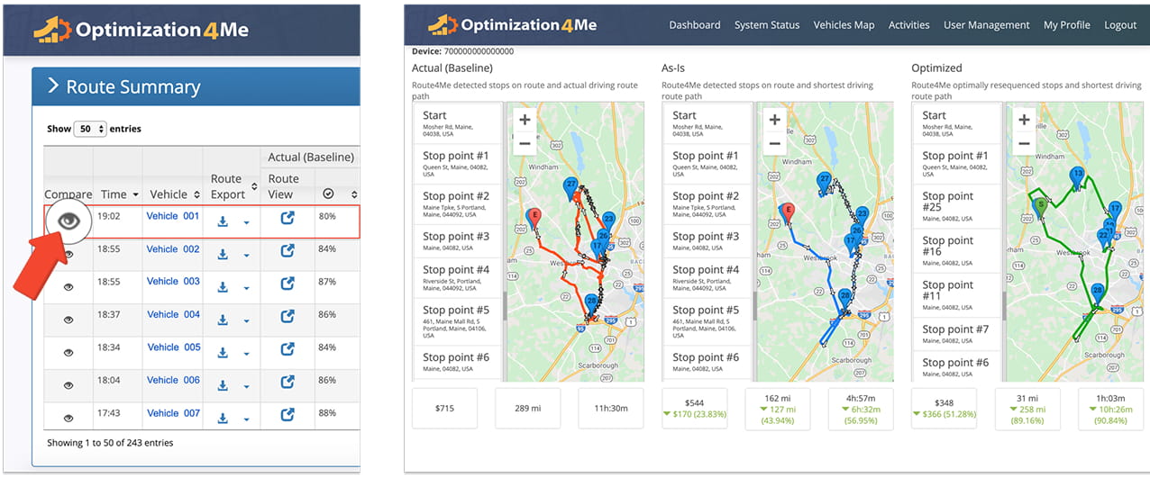The image size is (1150, 478).
Task: Toggle compare eye for Vehicle 006 row
Action: click(68, 385)
